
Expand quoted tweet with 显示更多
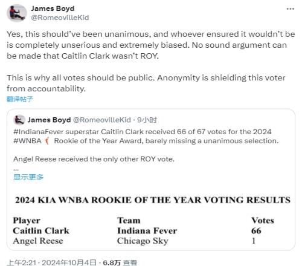click(28, 177)
